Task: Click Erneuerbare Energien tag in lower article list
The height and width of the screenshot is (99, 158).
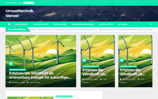Action: click(64, 96)
